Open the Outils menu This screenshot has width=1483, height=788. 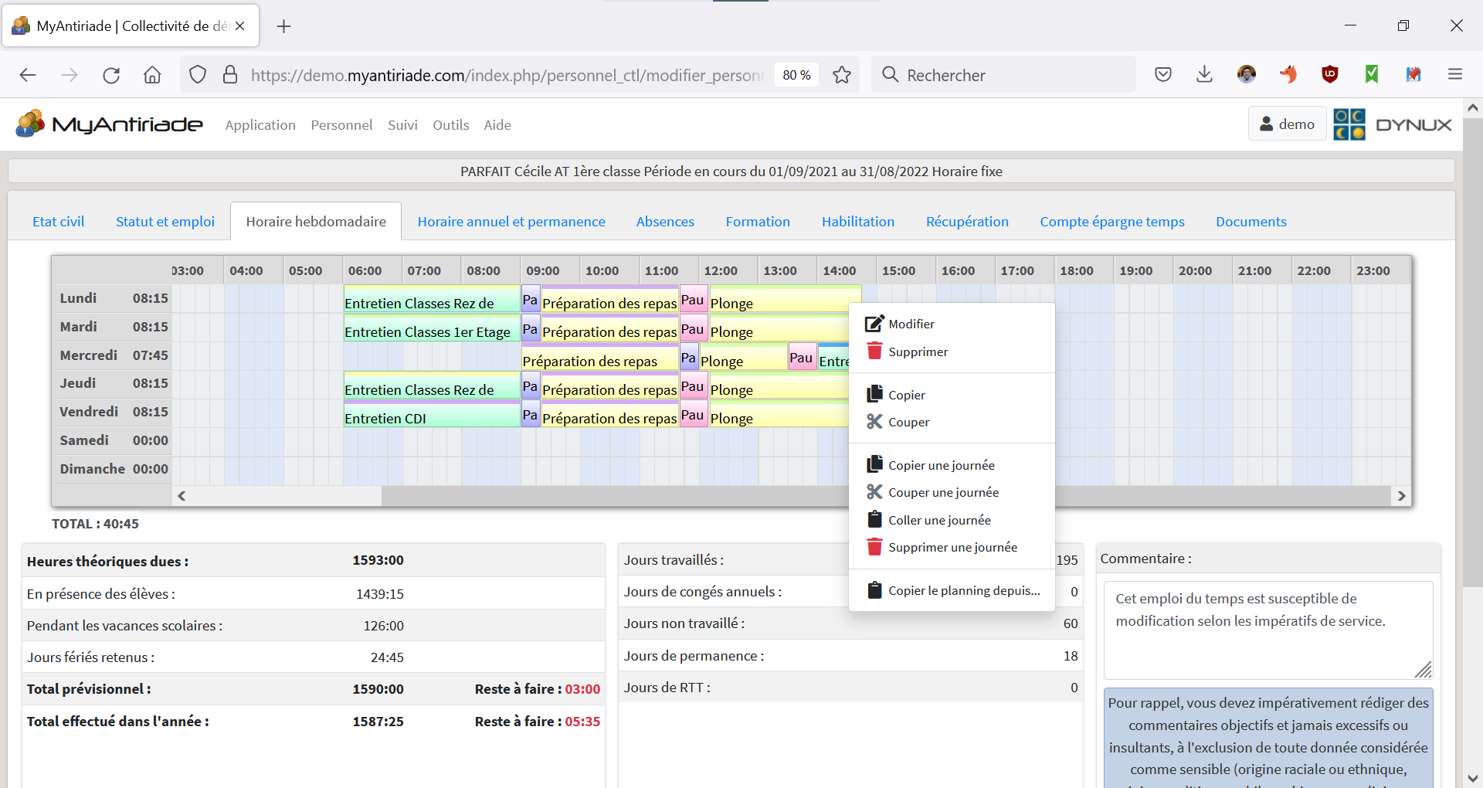(x=451, y=125)
